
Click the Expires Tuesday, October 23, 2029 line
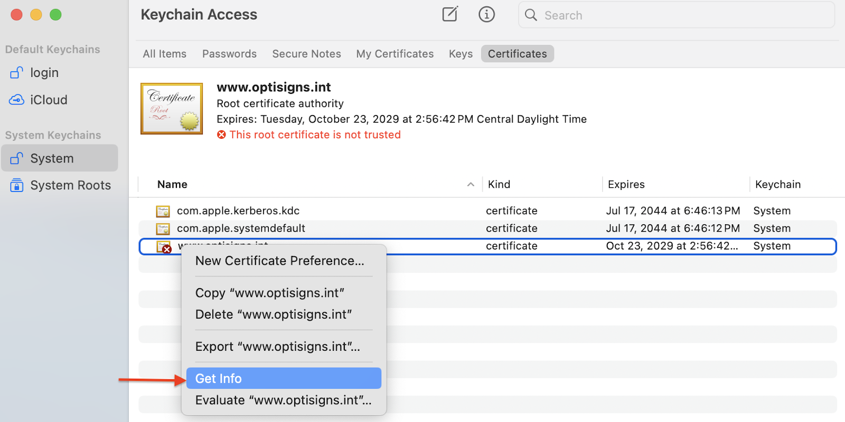pos(401,119)
